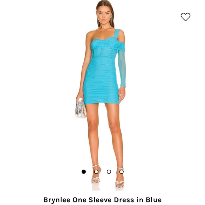Add the dress to favorites with the heart icon
The width and height of the screenshot is (205, 205).
[186, 17]
